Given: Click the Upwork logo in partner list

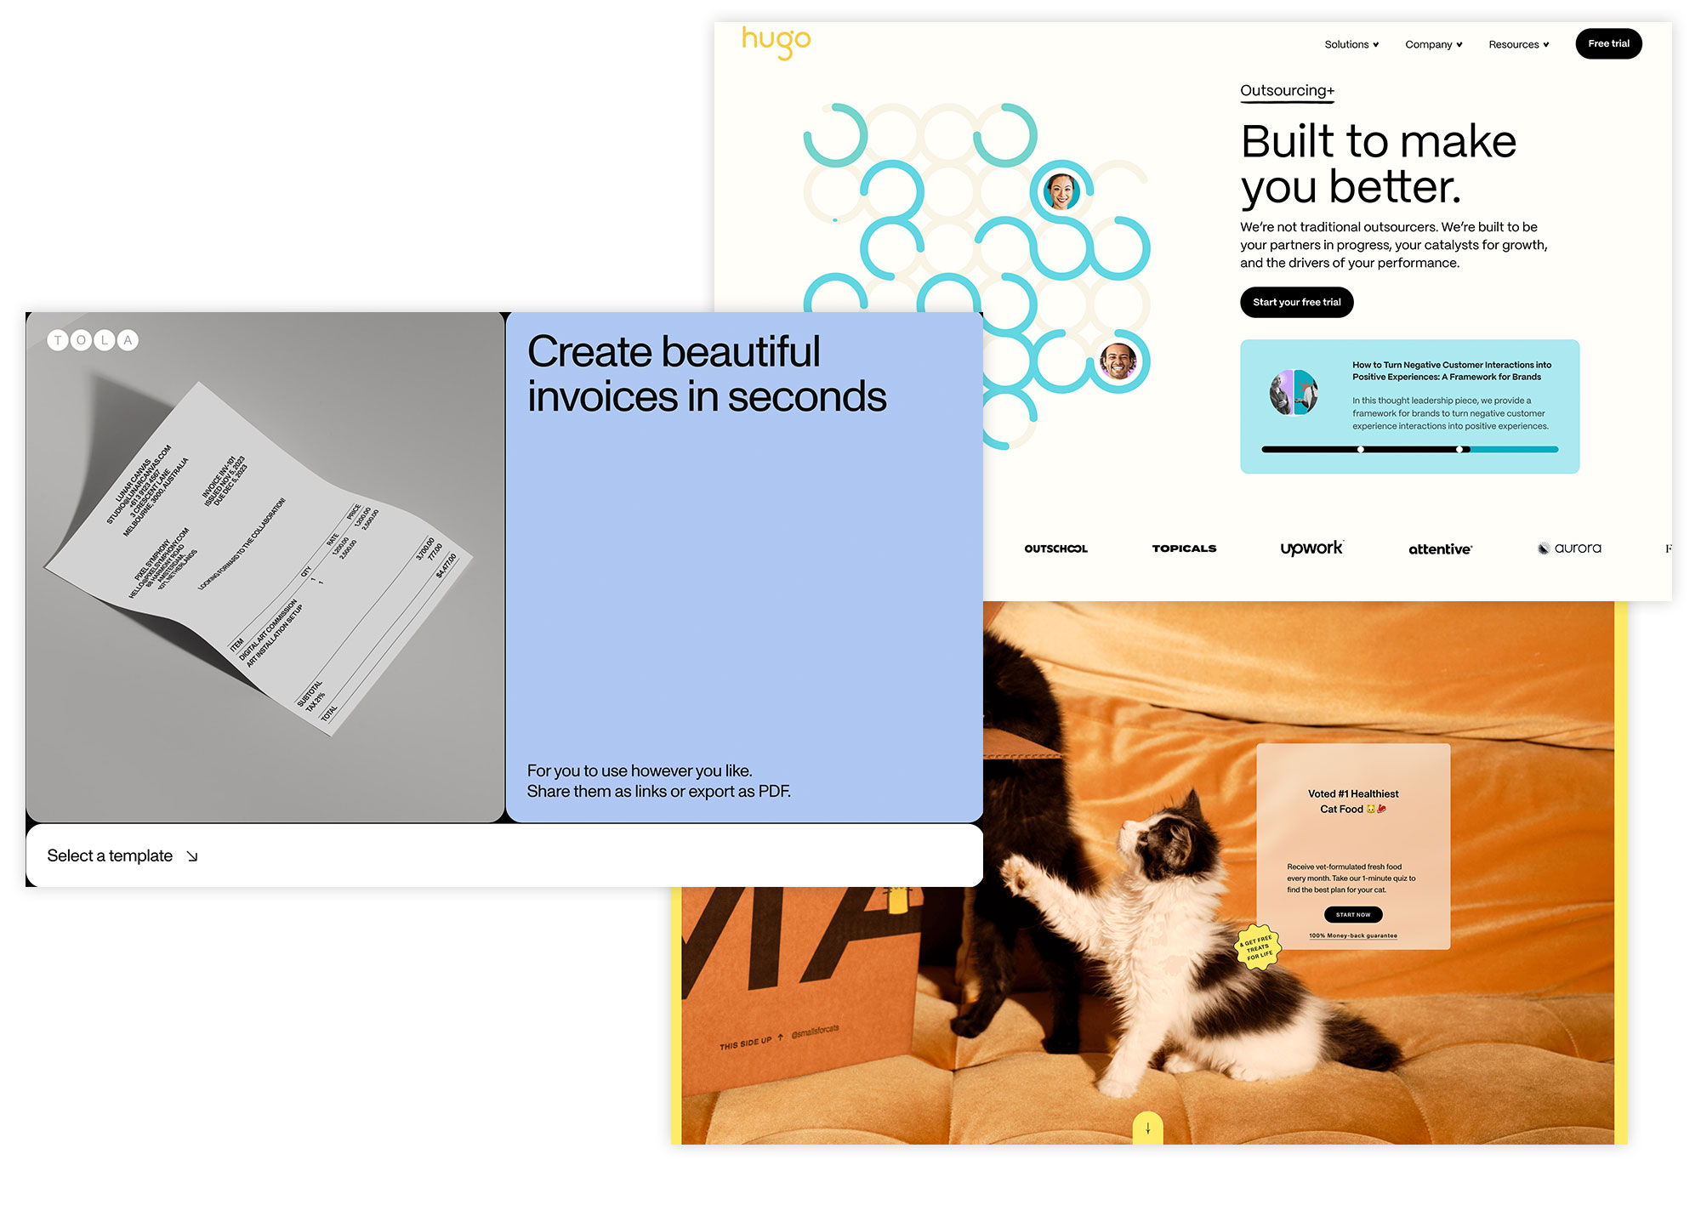Looking at the screenshot, I should coord(1312,548).
